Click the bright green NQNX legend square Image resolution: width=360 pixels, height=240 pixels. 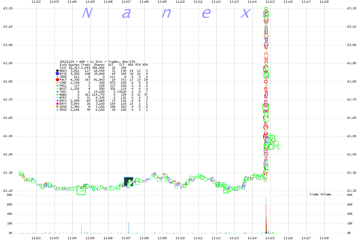[57, 94]
